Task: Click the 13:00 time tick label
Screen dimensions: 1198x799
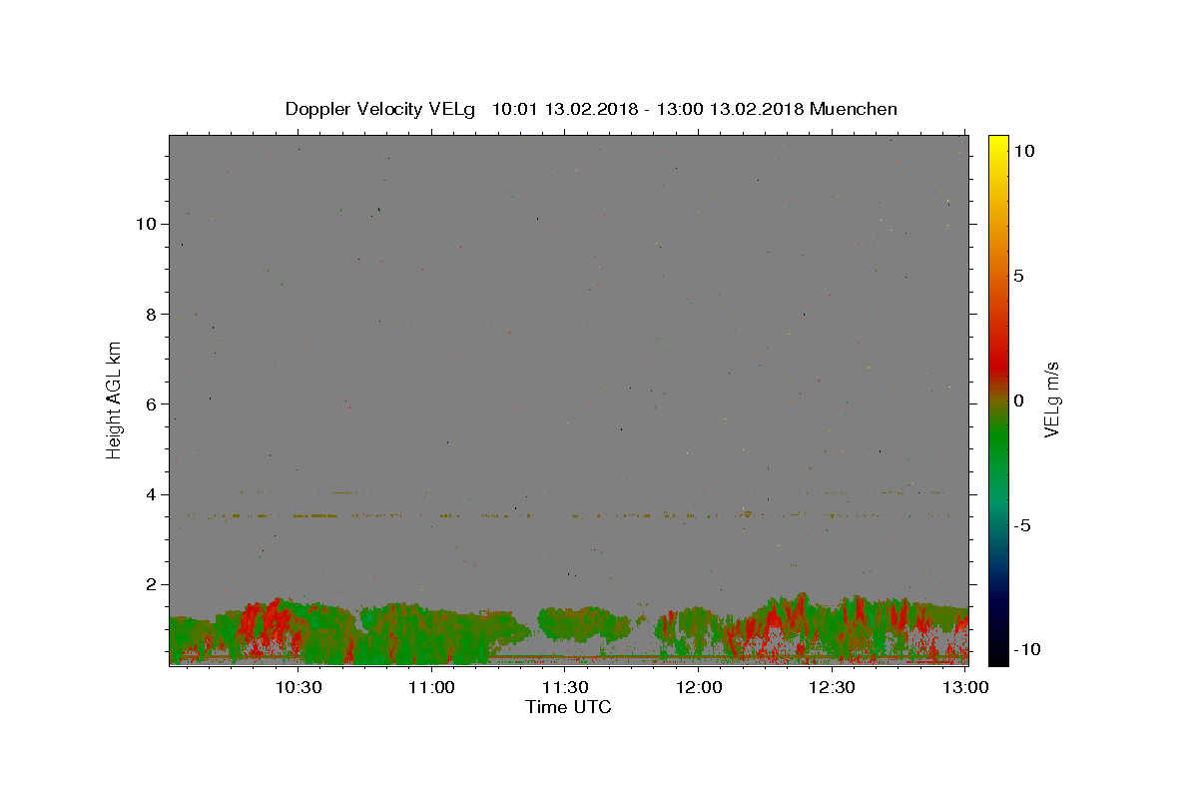Action: (x=965, y=687)
